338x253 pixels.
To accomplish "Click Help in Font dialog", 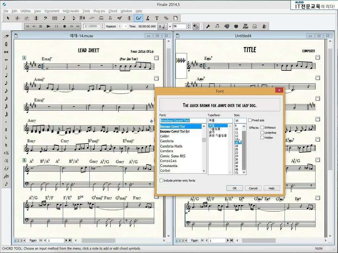I will 272,188.
